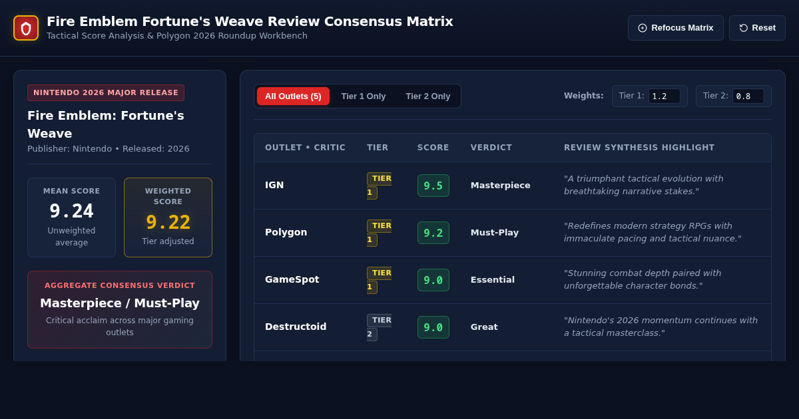Click the Mean Score 9.24 card
Screen dimensions: 799x419
(x=71, y=217)
